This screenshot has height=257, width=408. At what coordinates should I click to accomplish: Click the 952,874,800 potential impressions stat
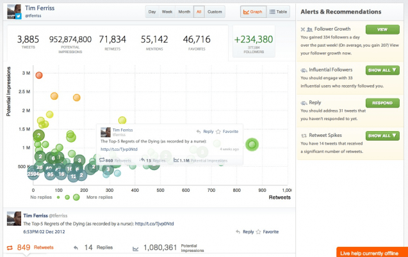(x=70, y=43)
